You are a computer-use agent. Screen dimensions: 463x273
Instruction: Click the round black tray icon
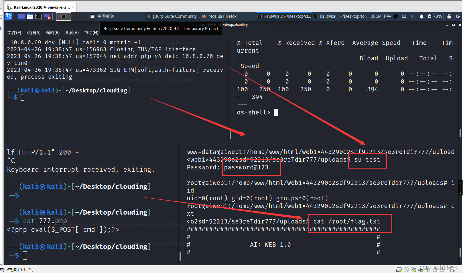coord(396,16)
